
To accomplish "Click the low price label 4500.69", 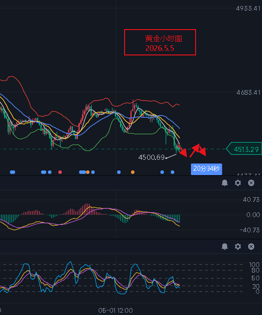I will 151,157.
